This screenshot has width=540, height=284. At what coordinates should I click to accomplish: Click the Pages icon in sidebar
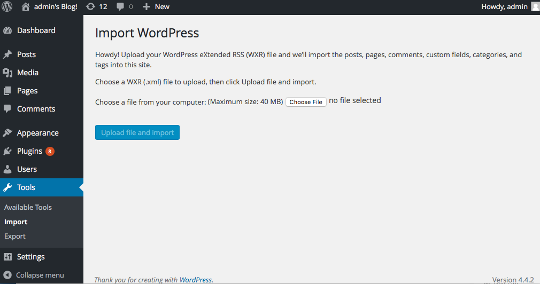click(x=7, y=91)
